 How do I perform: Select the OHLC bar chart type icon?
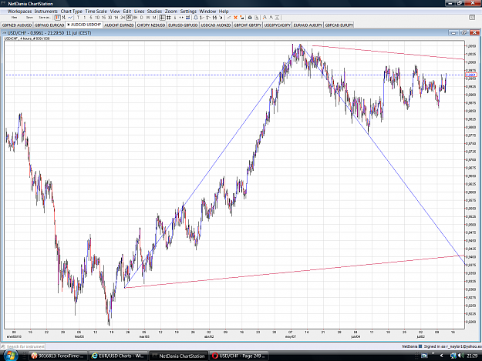(64, 18)
